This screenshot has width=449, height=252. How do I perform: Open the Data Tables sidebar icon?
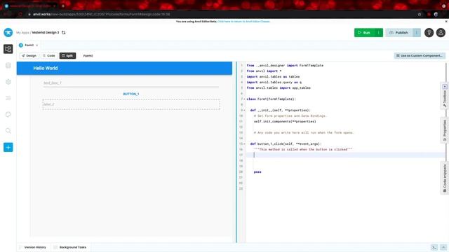tap(8, 65)
